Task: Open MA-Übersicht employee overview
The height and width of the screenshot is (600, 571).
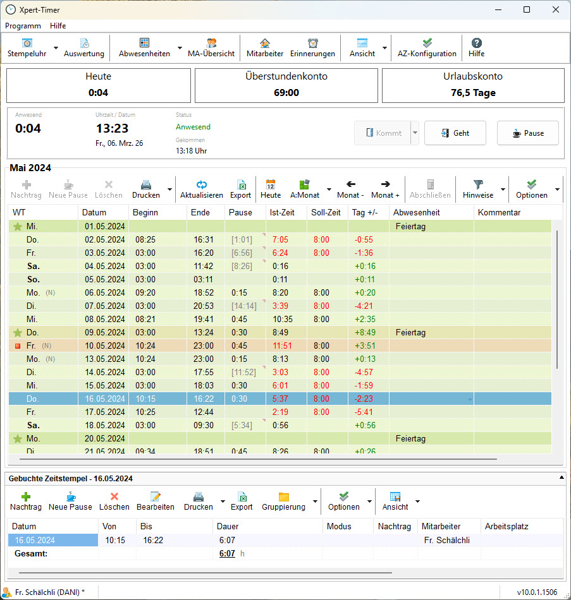Action: pyautogui.click(x=211, y=48)
